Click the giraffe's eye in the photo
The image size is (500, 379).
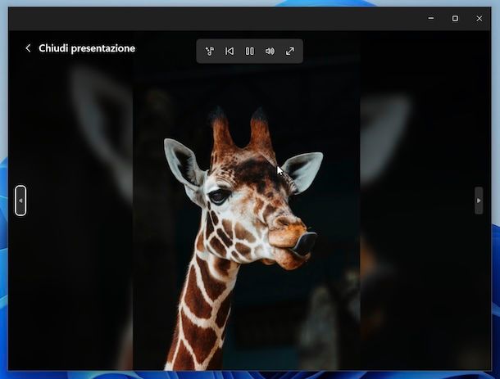217,196
